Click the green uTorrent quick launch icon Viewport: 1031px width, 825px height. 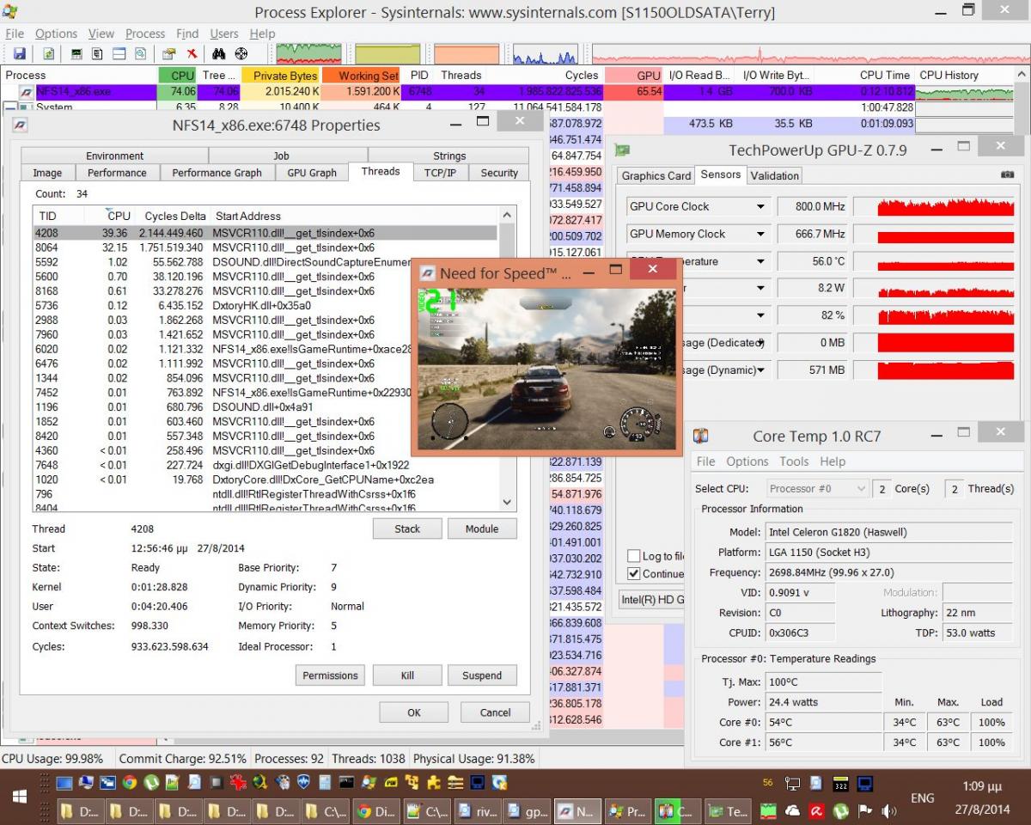point(152,783)
